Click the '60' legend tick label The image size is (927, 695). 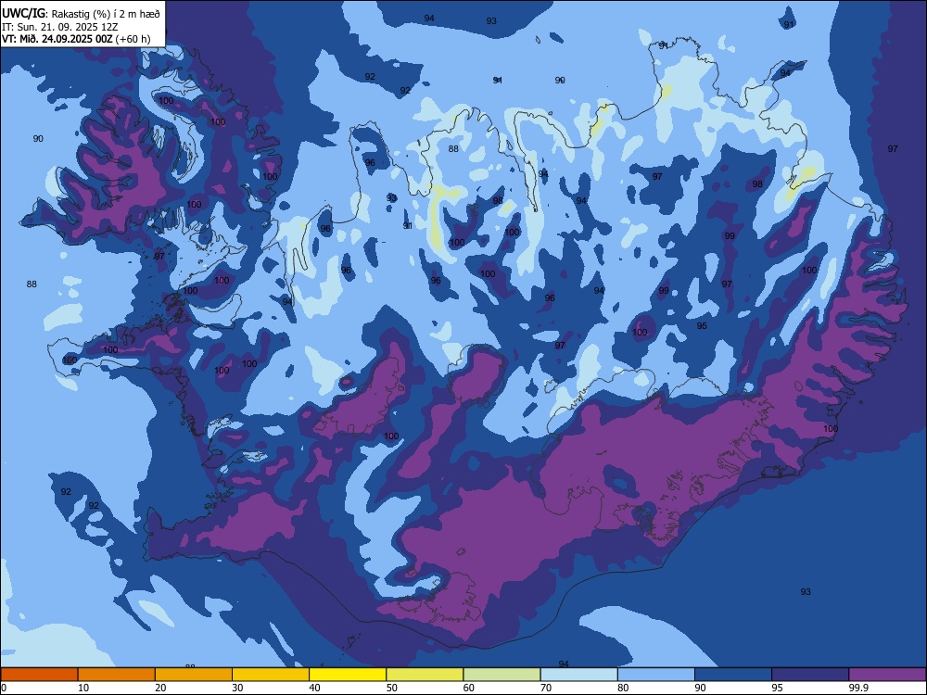tap(468, 688)
